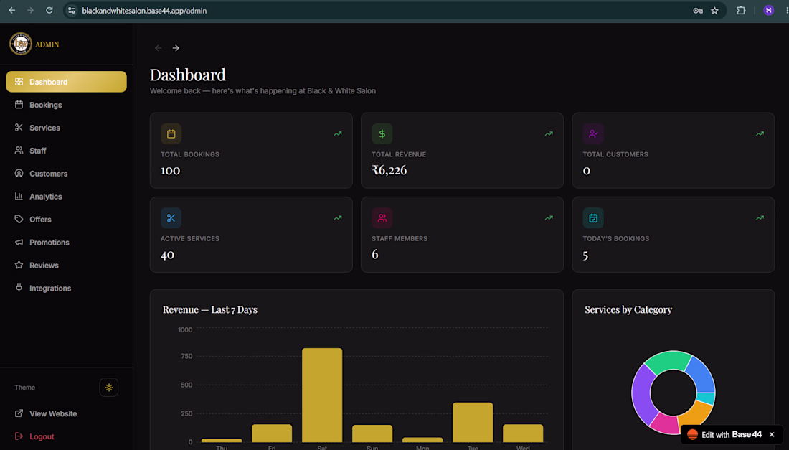Click the blue segment of the donut chart
The width and height of the screenshot is (789, 450).
click(702, 375)
